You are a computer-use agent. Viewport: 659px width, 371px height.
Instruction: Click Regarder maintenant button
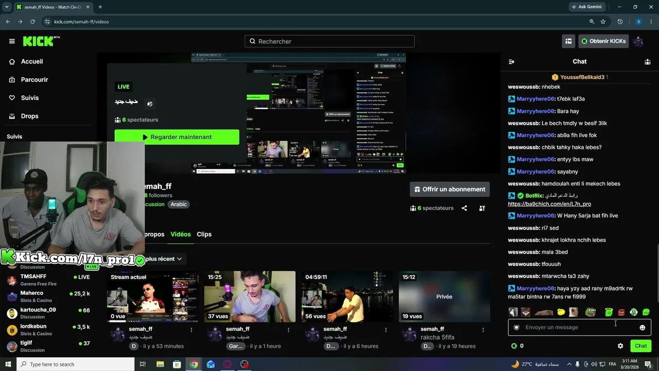pyautogui.click(x=177, y=137)
